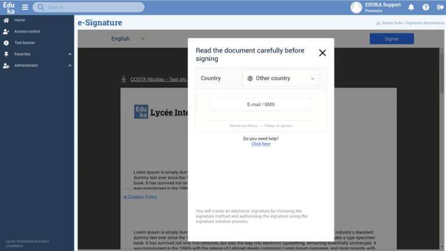Collapse the Favorites section chevron

click(x=70, y=54)
